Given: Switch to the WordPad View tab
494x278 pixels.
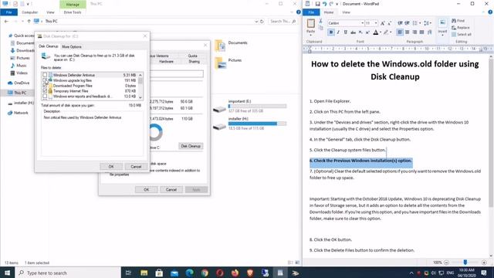Looking at the screenshot, I should click(346, 12).
